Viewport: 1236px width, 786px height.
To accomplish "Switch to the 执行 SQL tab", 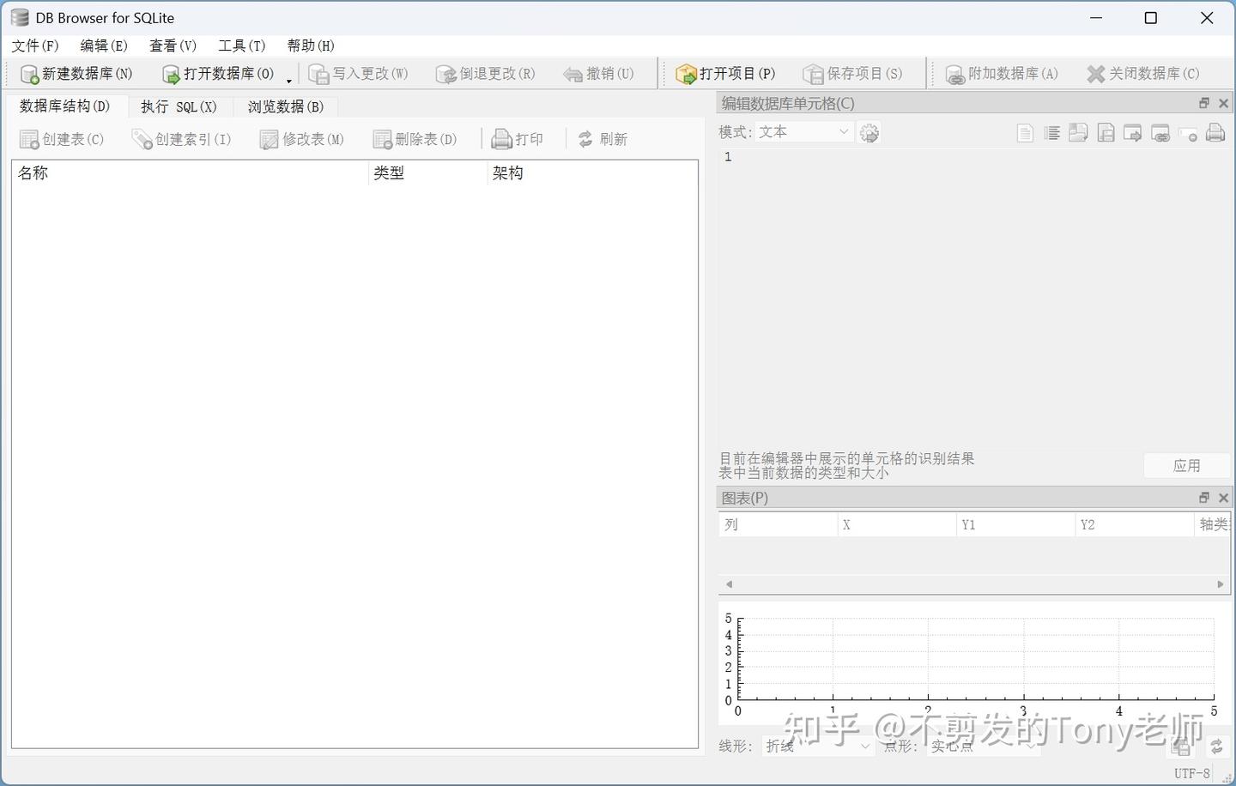I will (x=179, y=106).
